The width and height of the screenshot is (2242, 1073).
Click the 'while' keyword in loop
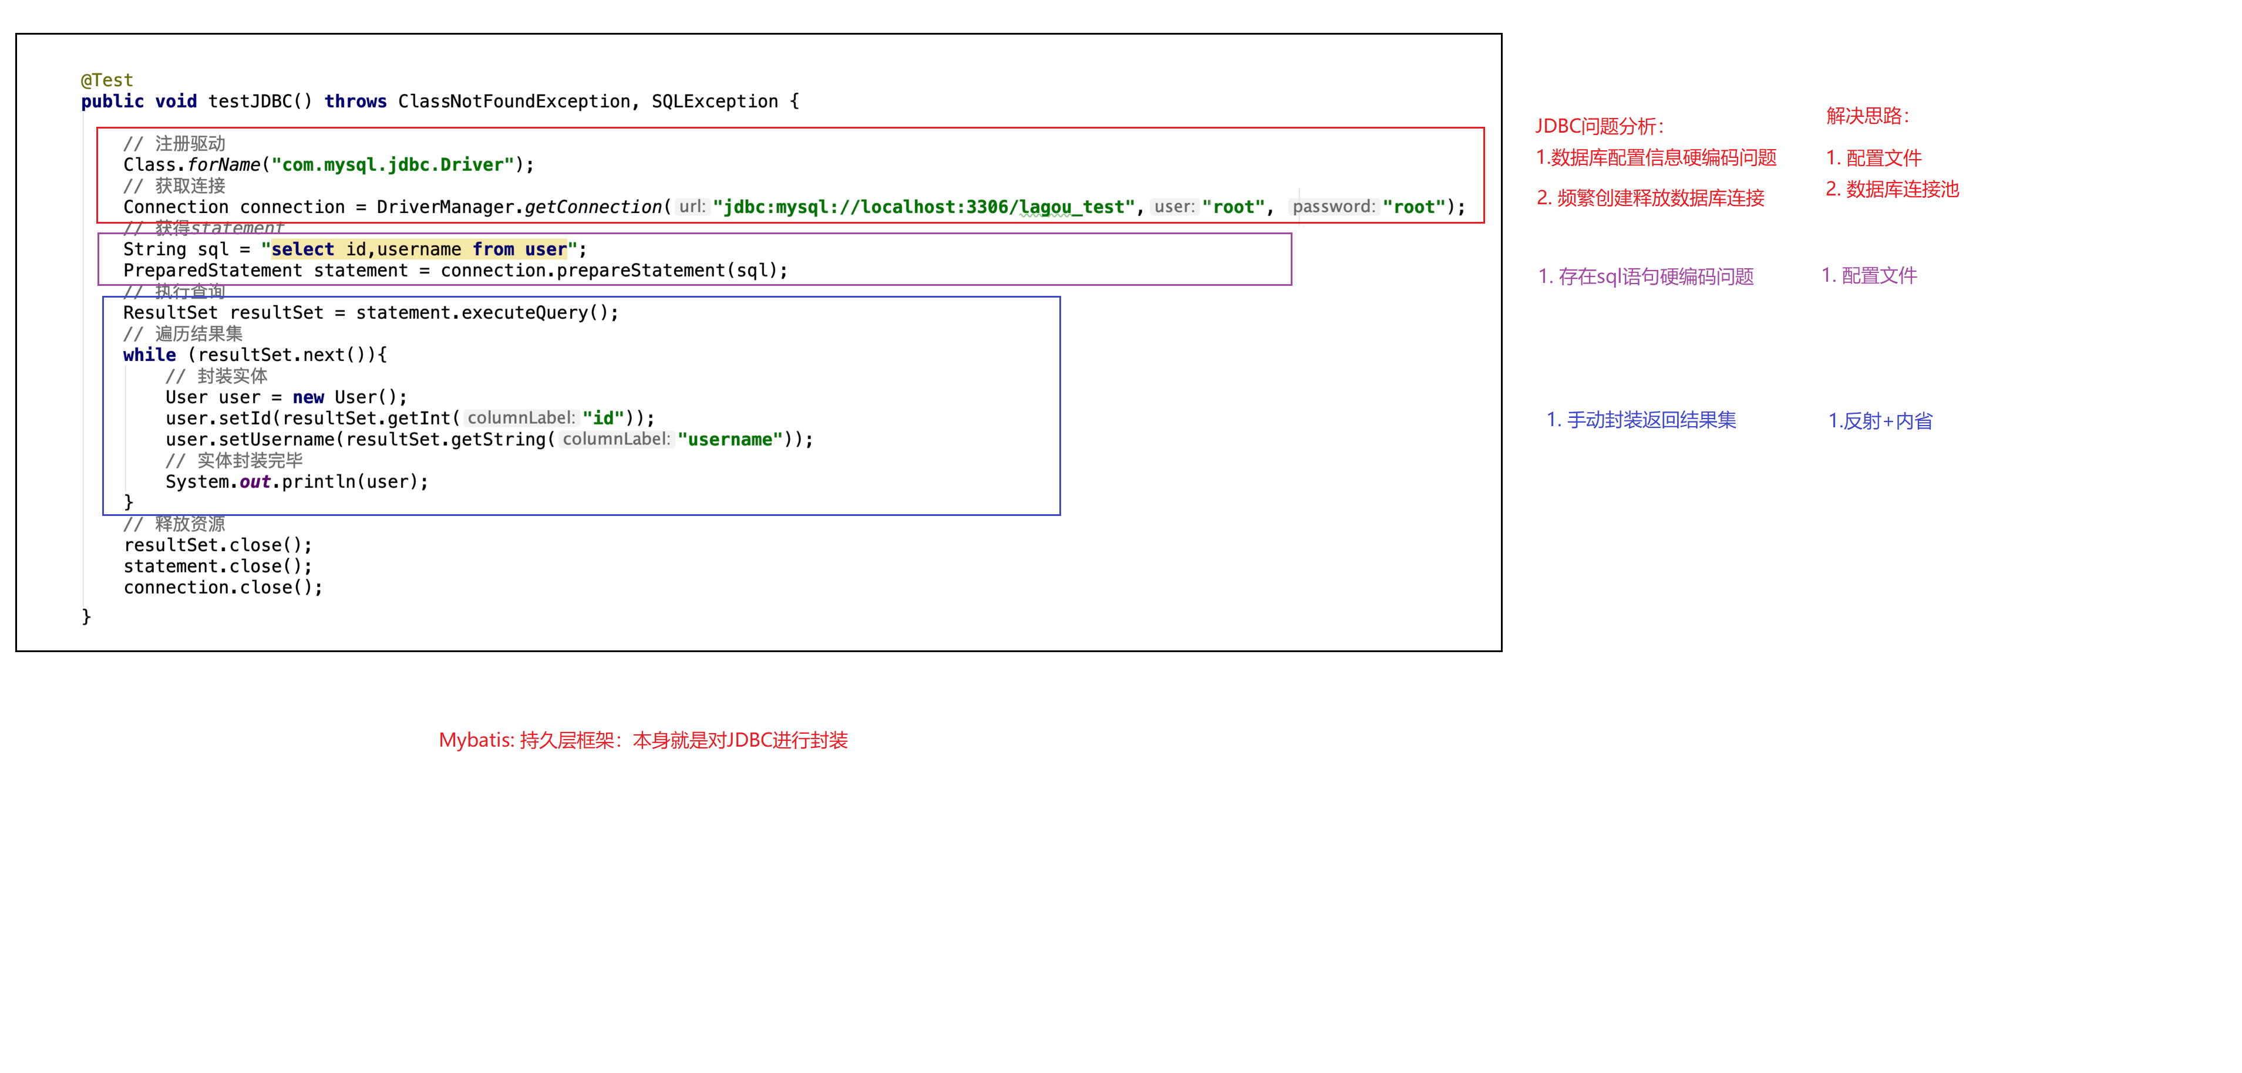[x=149, y=355]
